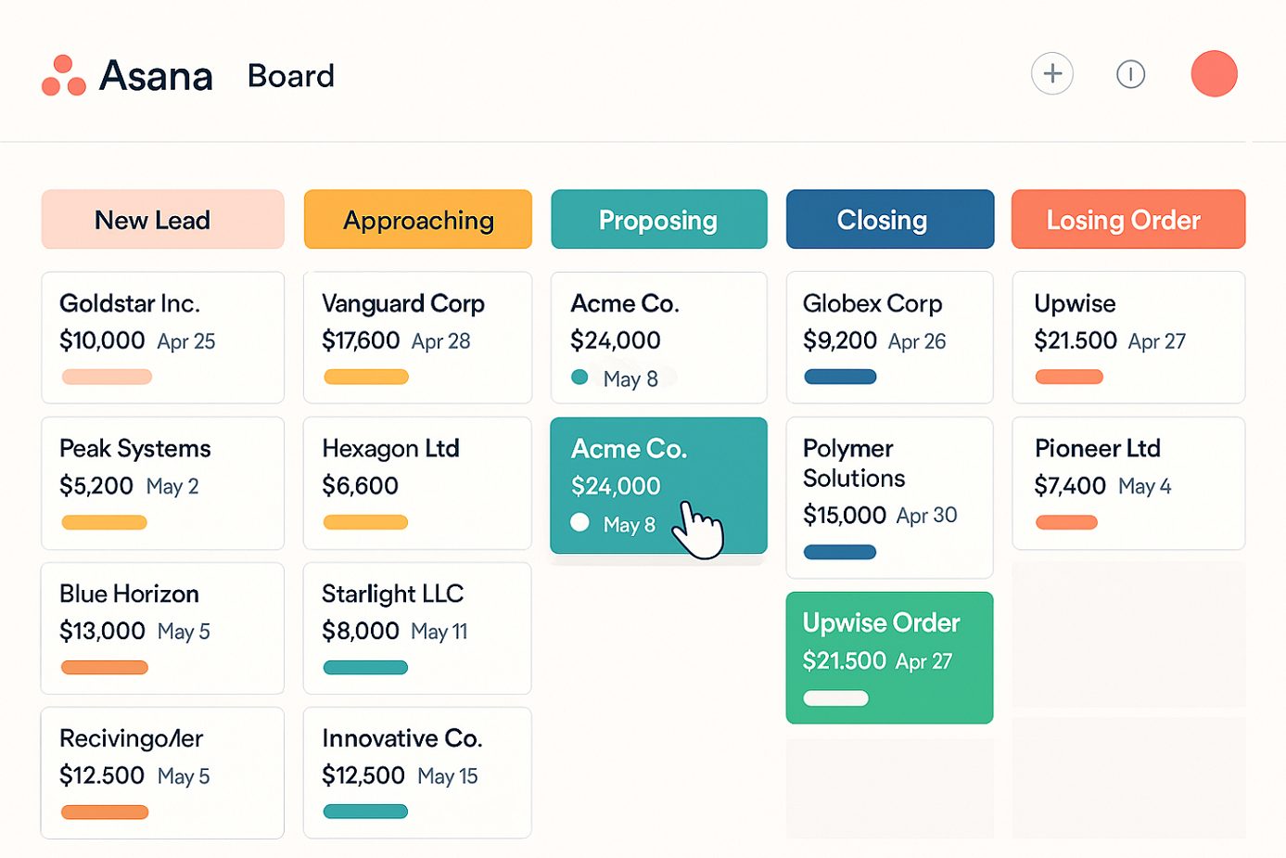Open the Board view label
This screenshot has height=858, width=1286.
tap(290, 76)
